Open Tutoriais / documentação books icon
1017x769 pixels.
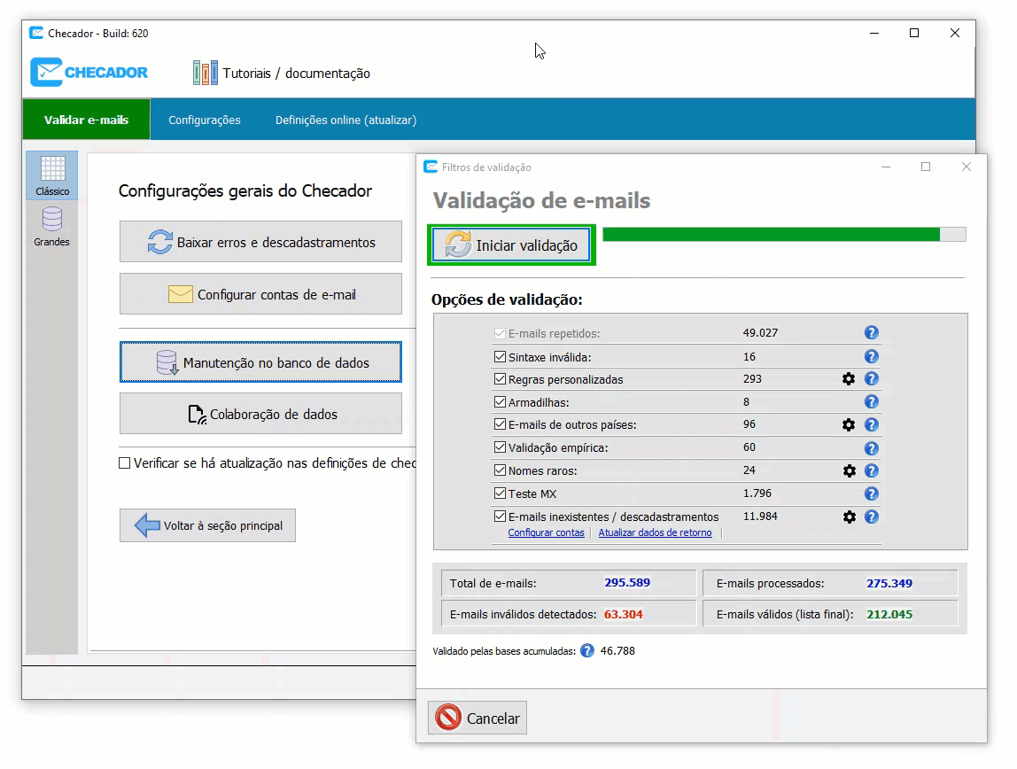[206, 74]
